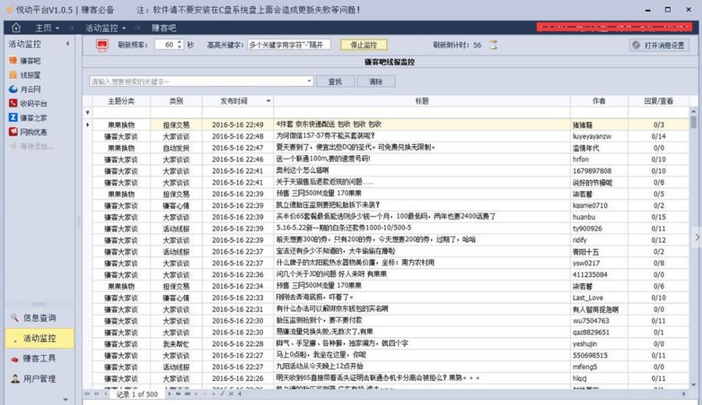Select row with author huanbu
Image resolution: width=702 pixels, height=405 pixels.
[391, 217]
